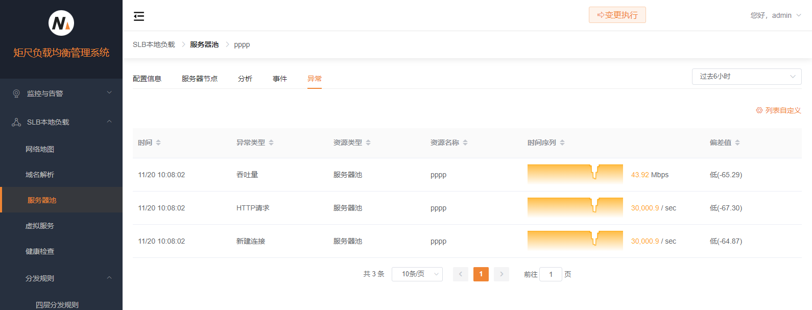Click the N logo in the sidebar
The height and width of the screenshot is (310, 812).
tap(61, 23)
